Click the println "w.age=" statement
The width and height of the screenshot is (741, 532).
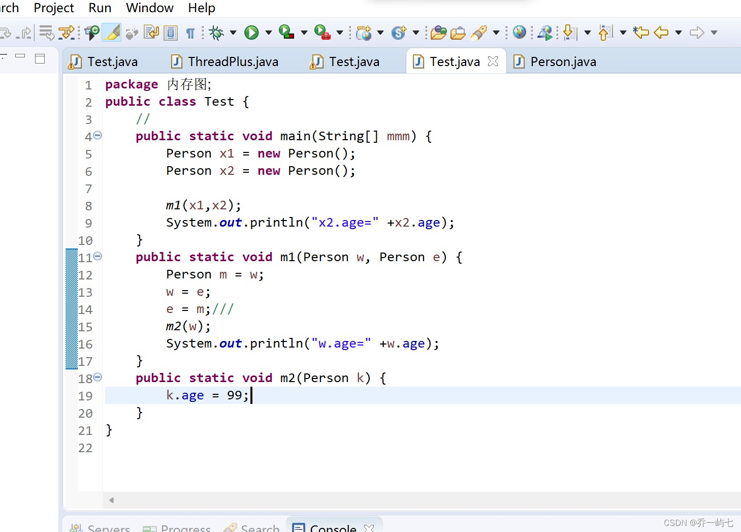tap(302, 343)
